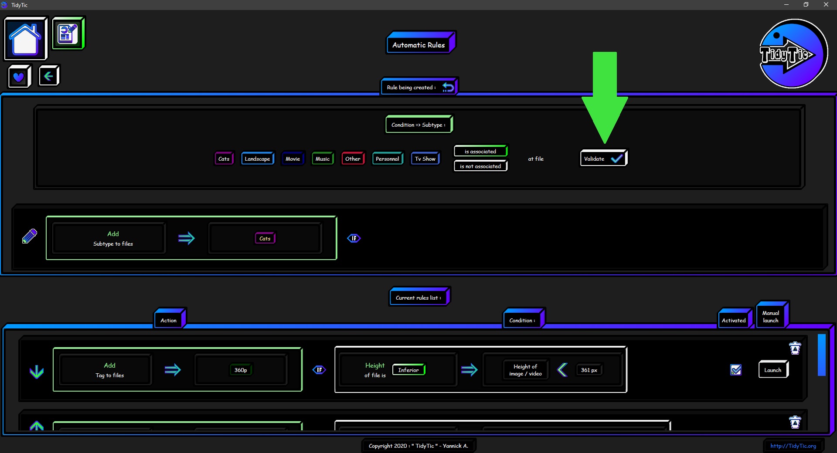837x453 pixels.
Task: Click the Add Subtype to files action box
Action: pos(109,238)
